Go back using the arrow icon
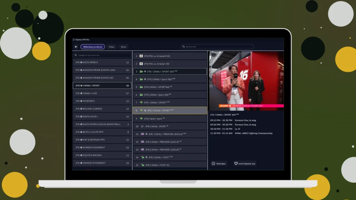Screen dimensions: 356x200 (76, 47)
